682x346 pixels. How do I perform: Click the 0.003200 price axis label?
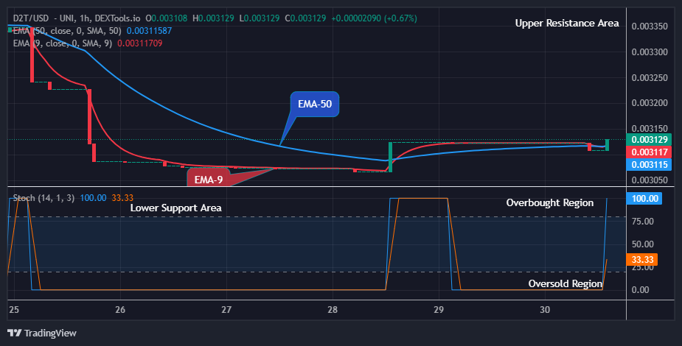650,103
